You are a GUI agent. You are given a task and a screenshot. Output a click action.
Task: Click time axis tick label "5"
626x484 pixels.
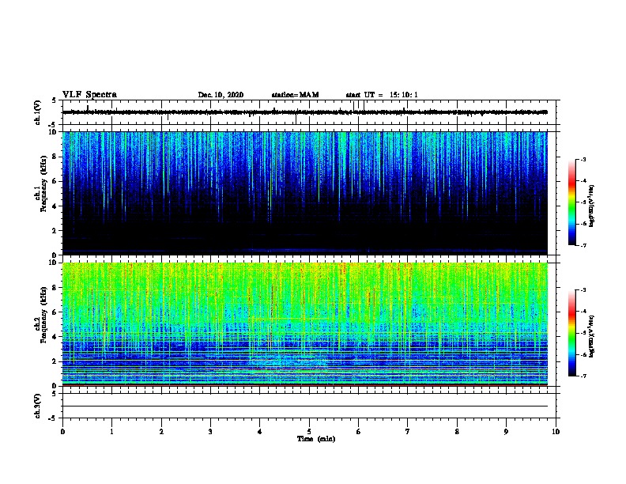click(x=309, y=432)
